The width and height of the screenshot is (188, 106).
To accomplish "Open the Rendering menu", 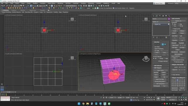I will 60,3.
